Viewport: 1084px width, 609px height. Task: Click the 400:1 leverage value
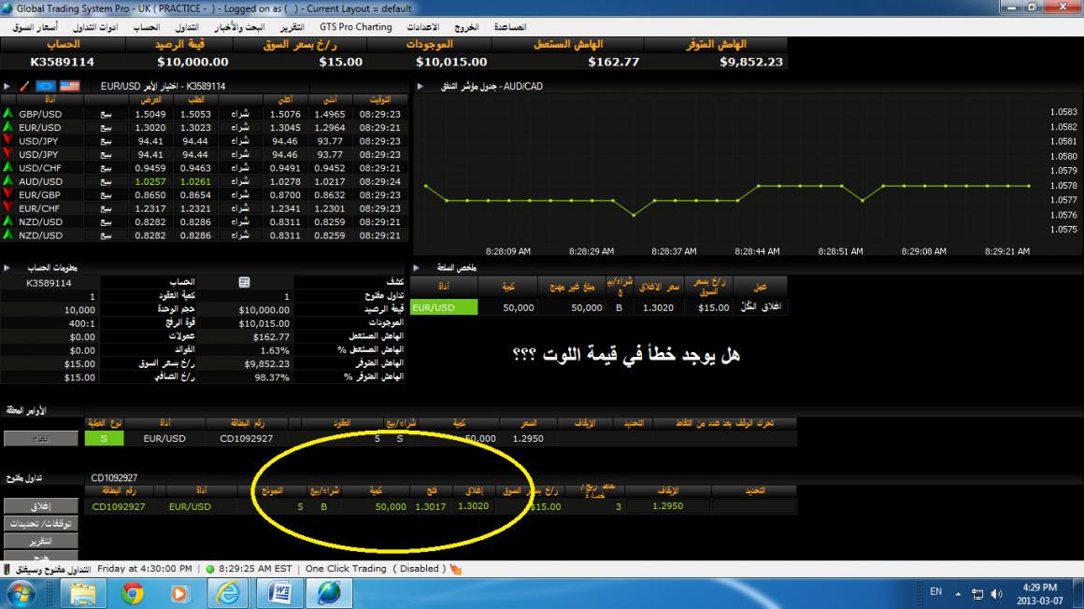(82, 323)
